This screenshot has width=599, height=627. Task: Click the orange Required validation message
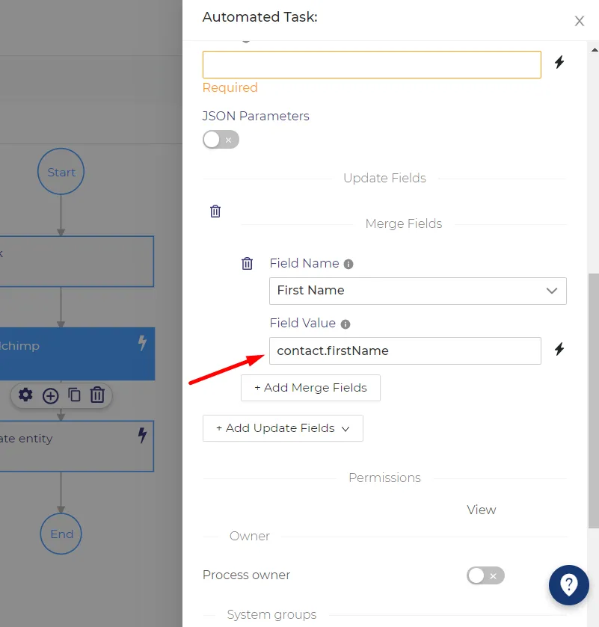(x=230, y=87)
